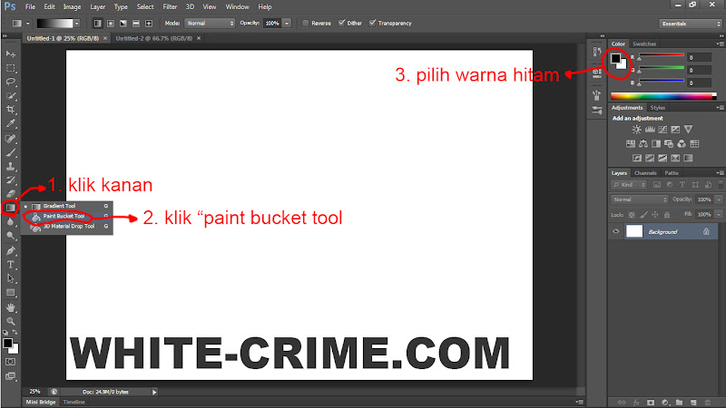Select the Path Selection tool
Image resolution: width=726 pixels, height=408 pixels.
[x=11, y=279]
